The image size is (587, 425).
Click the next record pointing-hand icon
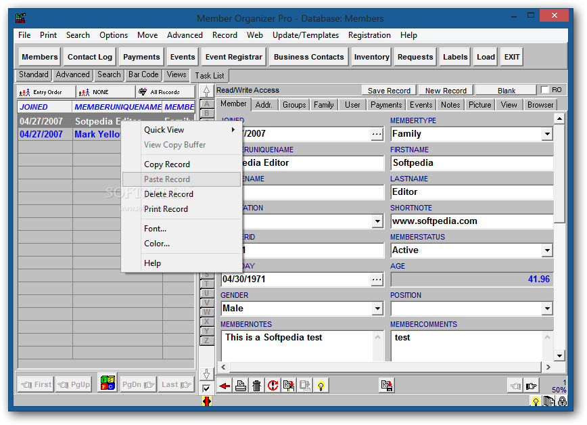click(x=532, y=386)
